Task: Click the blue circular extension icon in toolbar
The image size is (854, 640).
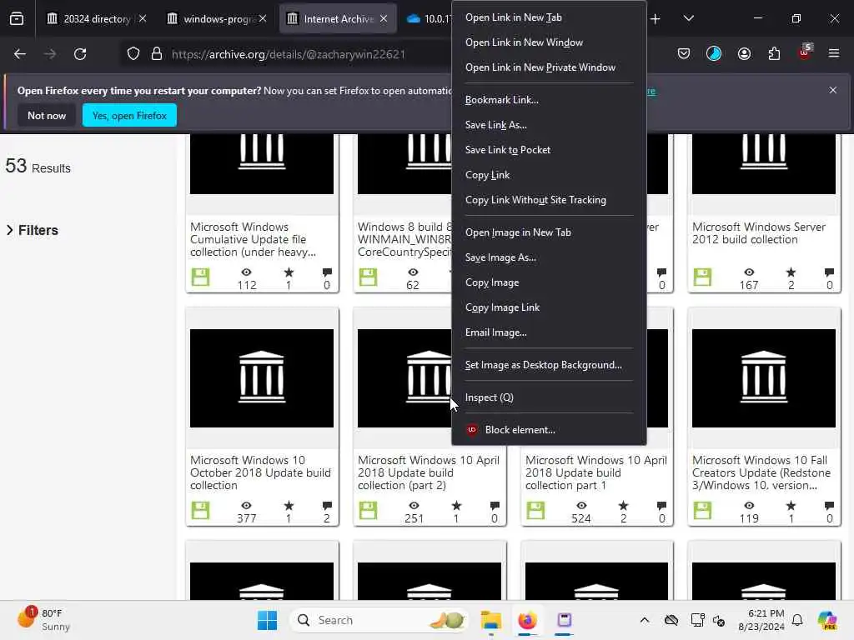Action: pyautogui.click(x=714, y=53)
